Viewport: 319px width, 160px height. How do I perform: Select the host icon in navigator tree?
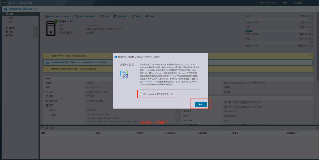point(7,14)
